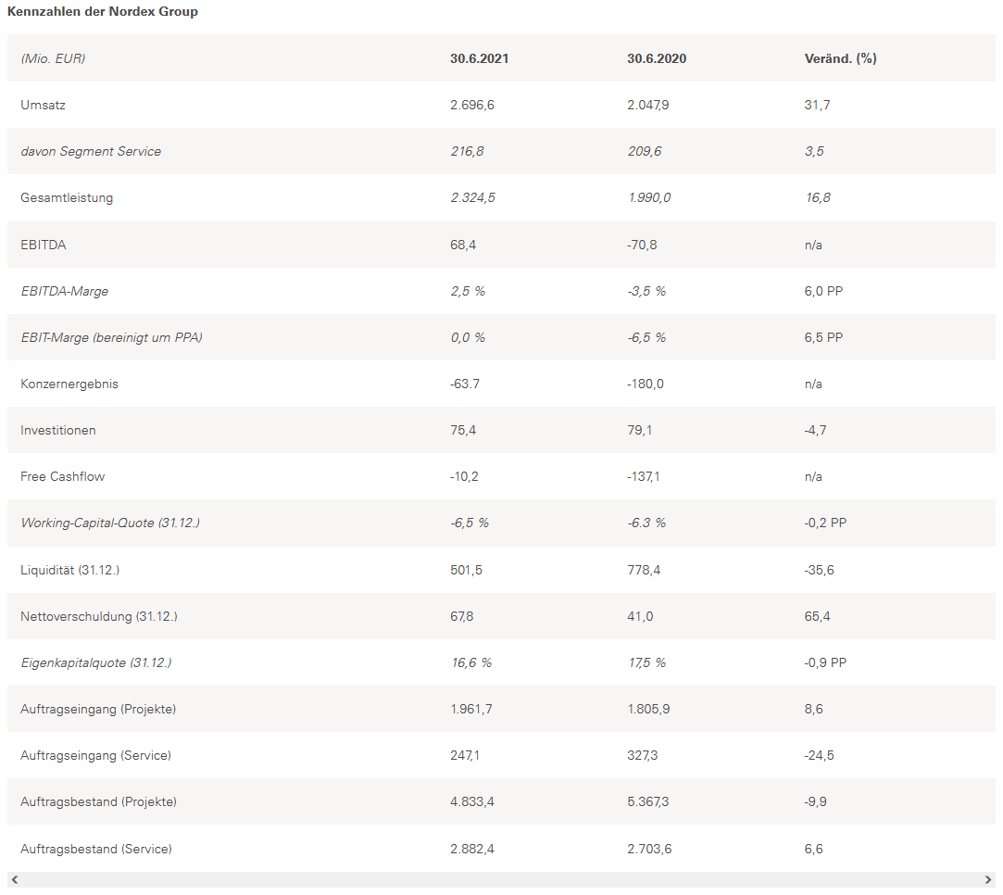Click the right scroll arrow of horizontal scrollbar
This screenshot has height=895, width=1003.
[x=988, y=879]
